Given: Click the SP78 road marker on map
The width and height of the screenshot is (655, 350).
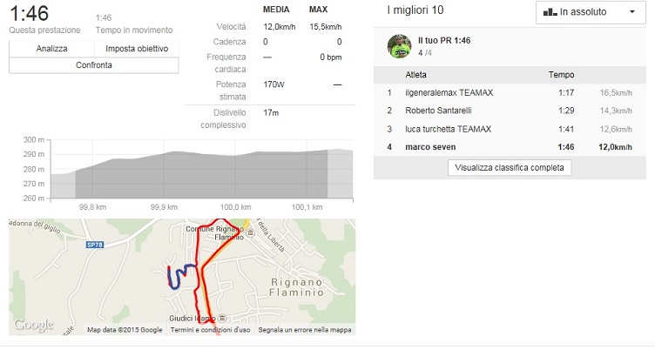Looking at the screenshot, I should (x=95, y=248).
